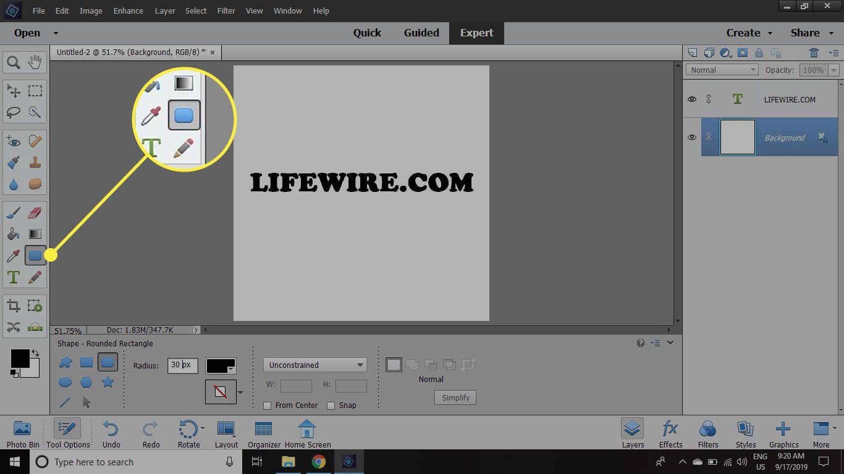The height and width of the screenshot is (474, 844).
Task: Select the Quick Selection tool
Action: pos(35,112)
